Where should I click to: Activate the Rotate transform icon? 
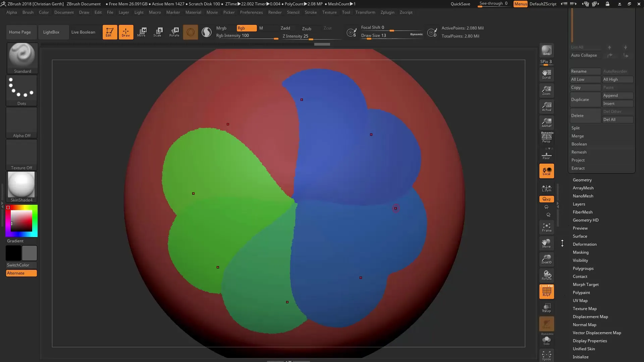coord(174,32)
